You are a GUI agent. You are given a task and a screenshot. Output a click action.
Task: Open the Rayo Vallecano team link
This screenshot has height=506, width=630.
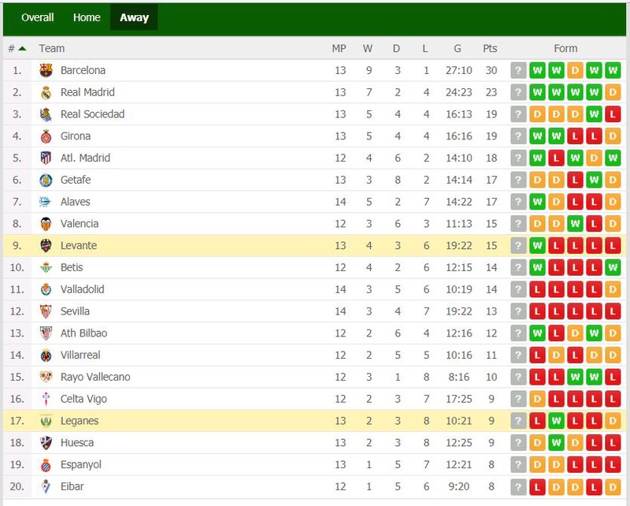(95, 377)
